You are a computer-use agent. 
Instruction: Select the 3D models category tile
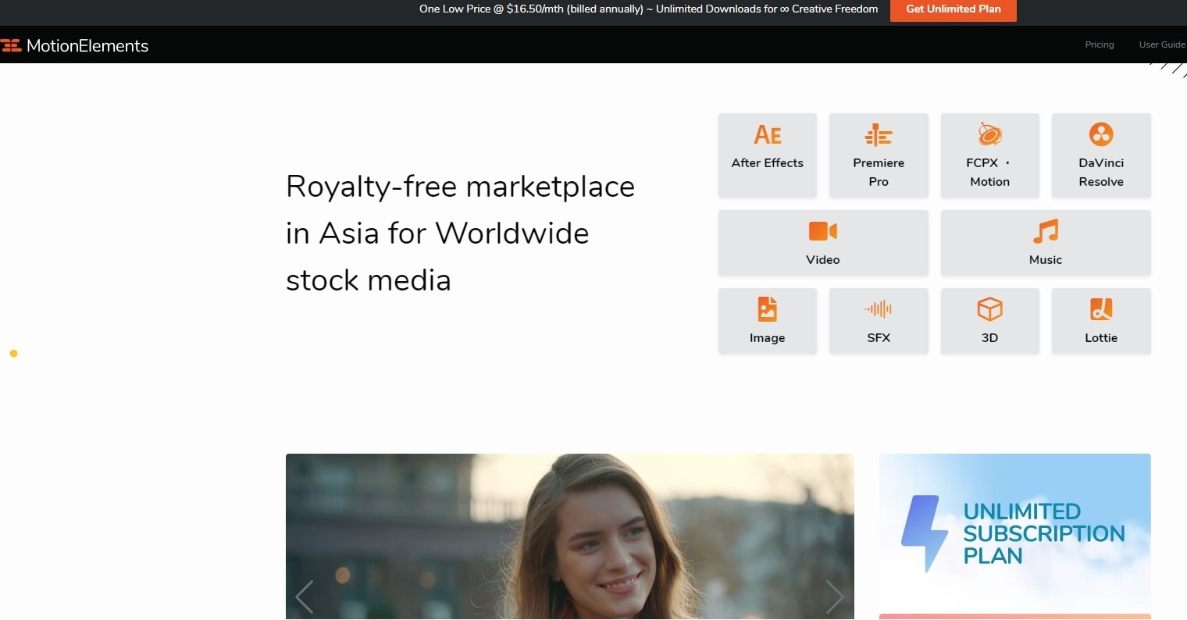point(989,321)
